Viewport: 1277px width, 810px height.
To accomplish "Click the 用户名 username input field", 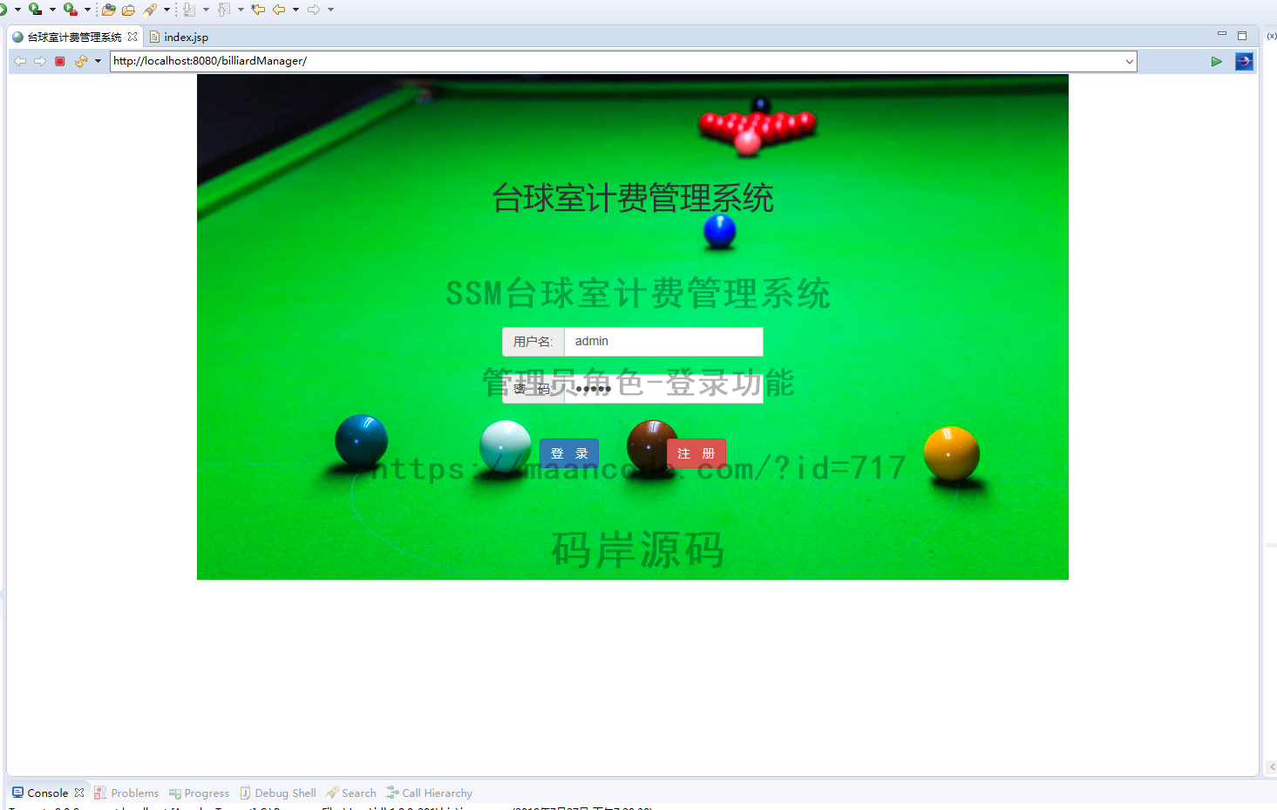I will (663, 342).
